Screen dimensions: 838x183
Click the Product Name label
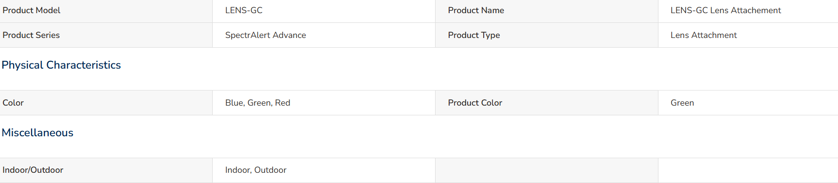click(x=476, y=10)
